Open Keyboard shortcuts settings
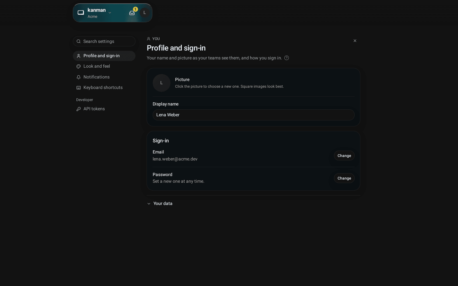 tap(104, 87)
